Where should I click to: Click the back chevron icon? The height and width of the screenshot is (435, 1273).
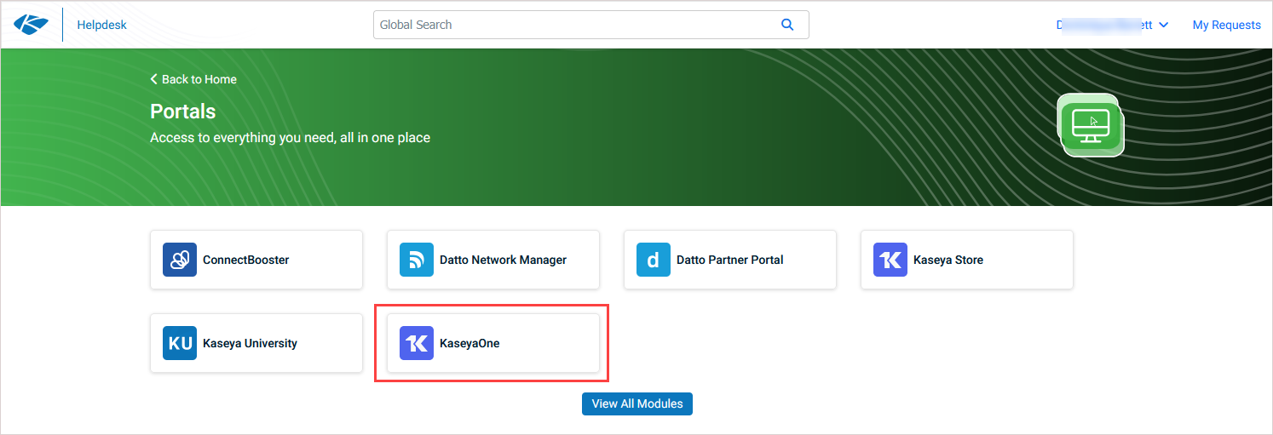[x=154, y=79]
